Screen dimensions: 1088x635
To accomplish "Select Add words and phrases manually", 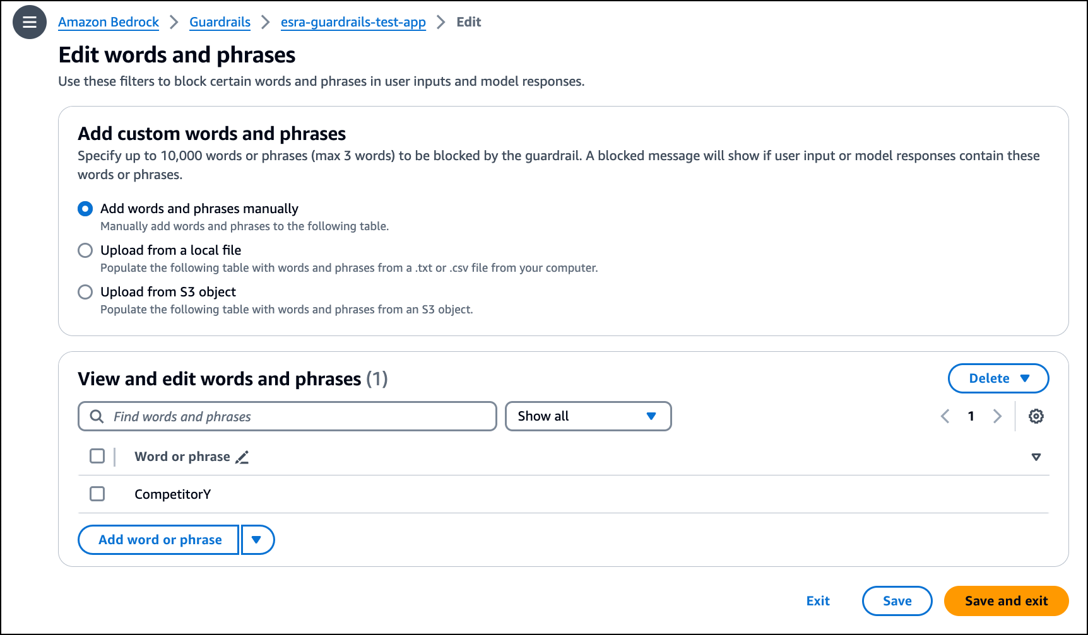I will pos(85,209).
